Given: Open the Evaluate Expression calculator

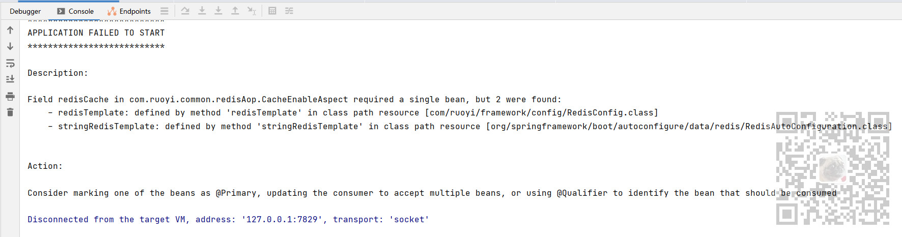Looking at the screenshot, I should (272, 11).
